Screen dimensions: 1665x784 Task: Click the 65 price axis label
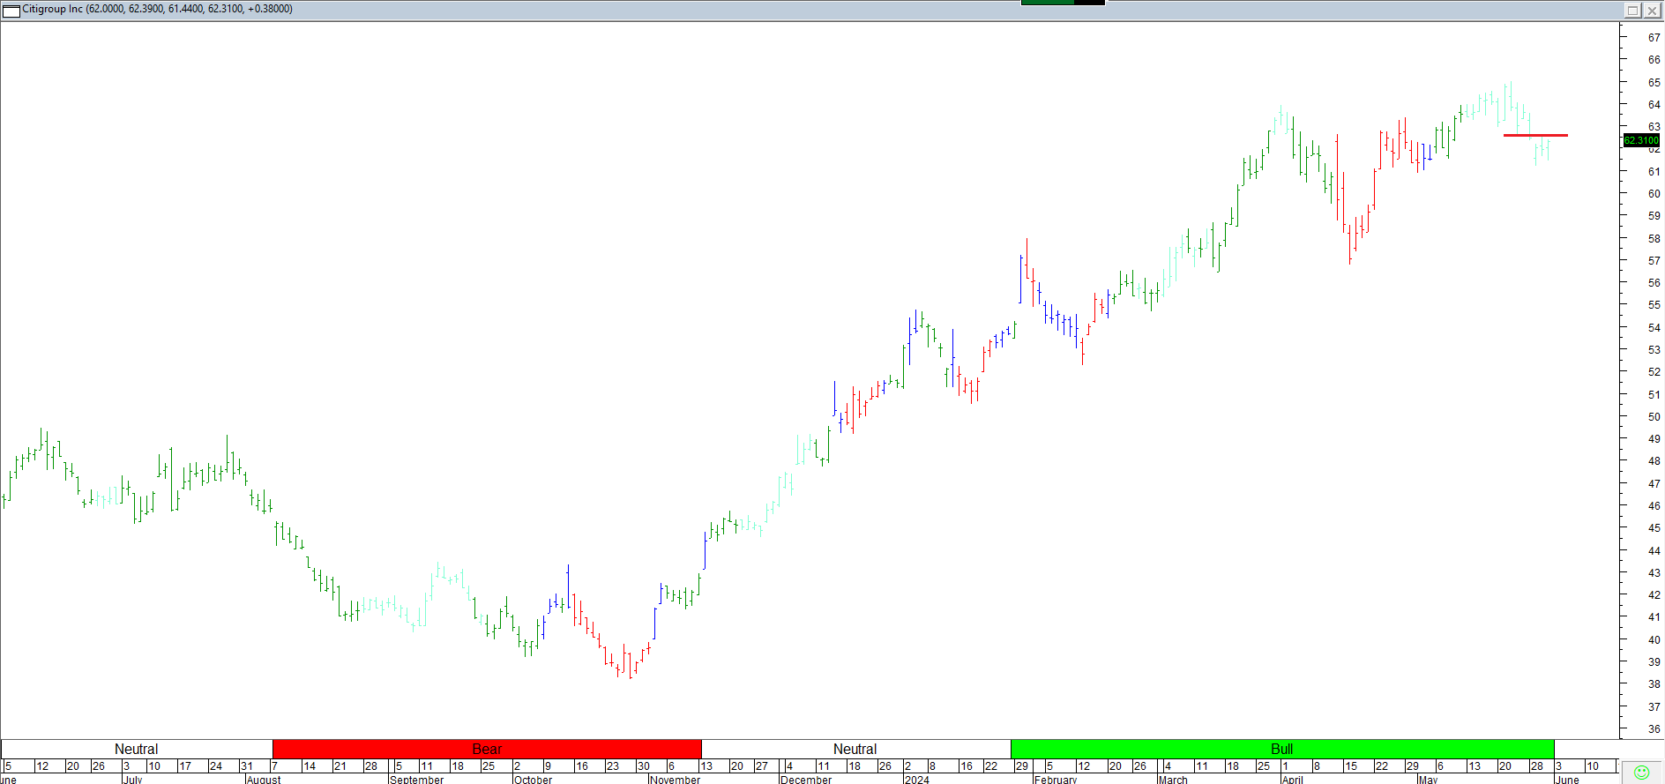click(x=1654, y=83)
